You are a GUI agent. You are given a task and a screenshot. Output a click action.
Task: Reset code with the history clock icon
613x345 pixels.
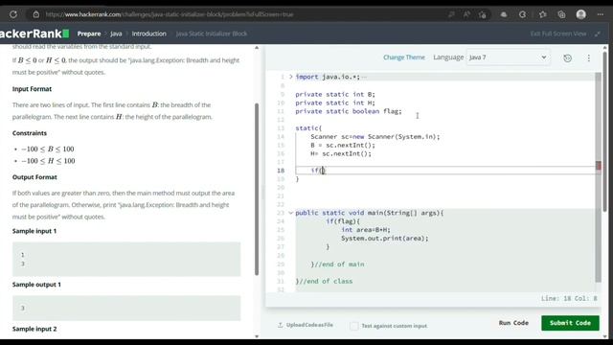pyautogui.click(x=568, y=57)
